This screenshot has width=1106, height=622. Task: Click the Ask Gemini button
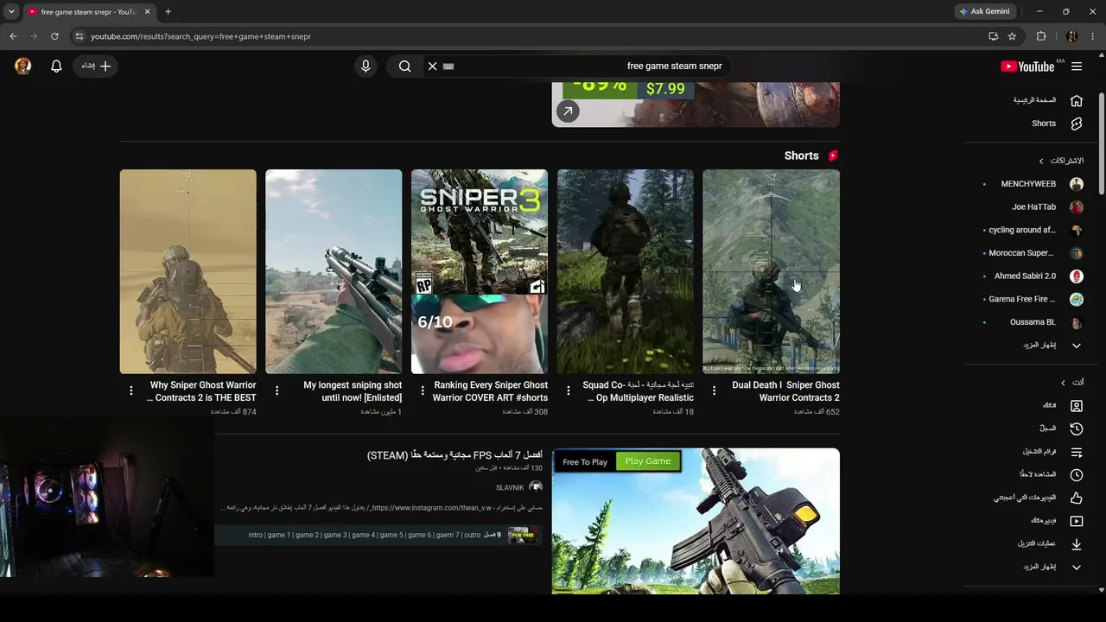pos(984,11)
